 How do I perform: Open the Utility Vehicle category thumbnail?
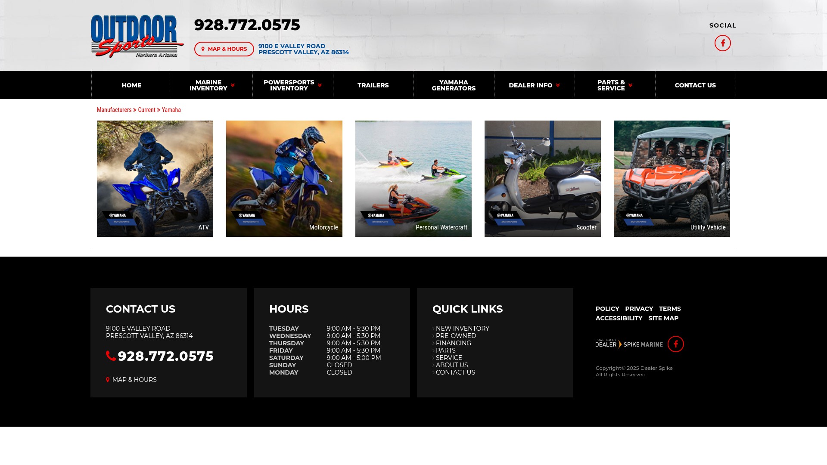(672, 179)
